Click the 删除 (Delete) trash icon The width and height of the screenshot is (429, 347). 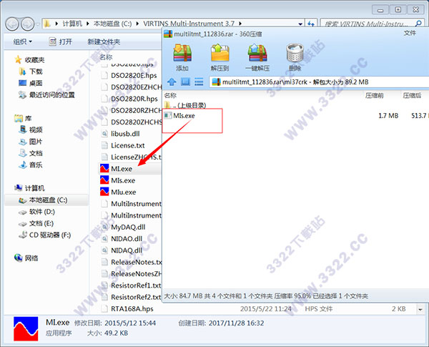(295, 58)
